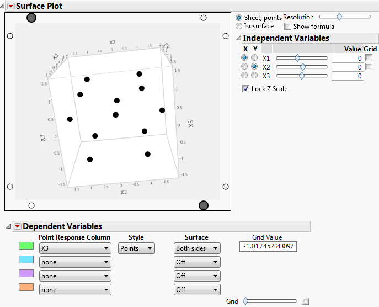The height and width of the screenshot is (307, 379).
Task: Uncheck the Lock Z Scale checkbox
Action: click(x=246, y=89)
